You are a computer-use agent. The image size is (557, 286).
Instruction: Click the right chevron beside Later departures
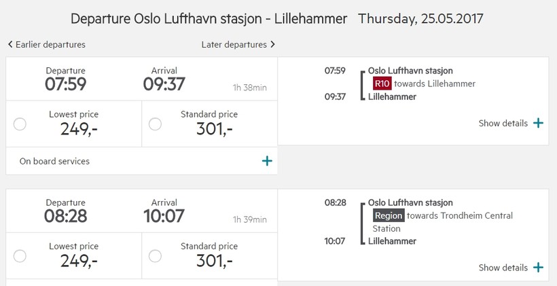click(x=272, y=44)
